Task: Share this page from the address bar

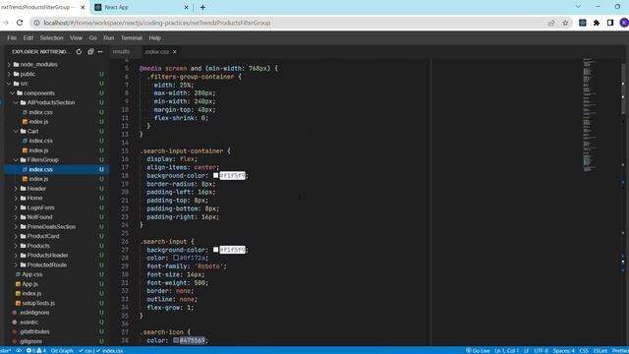Action: [551, 23]
